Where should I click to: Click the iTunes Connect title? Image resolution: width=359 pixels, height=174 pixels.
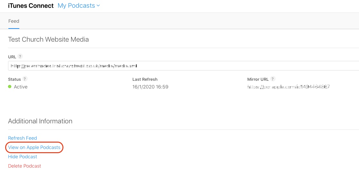(x=31, y=6)
